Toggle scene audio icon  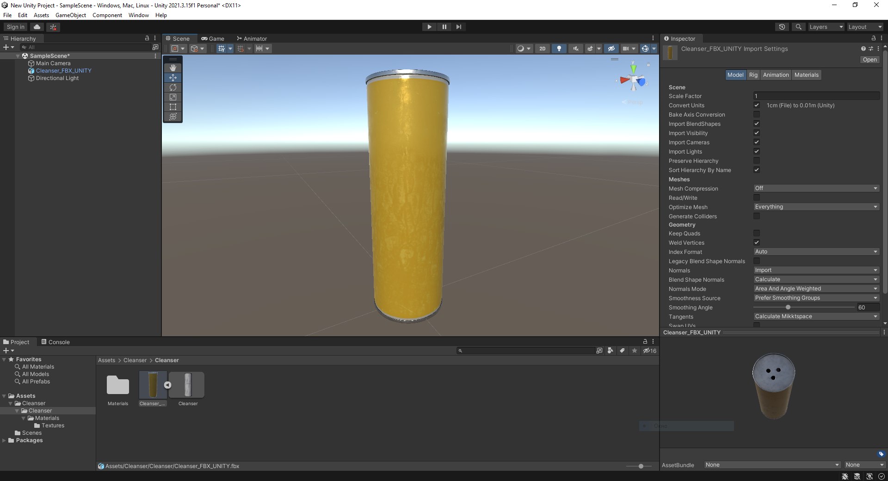(575, 49)
